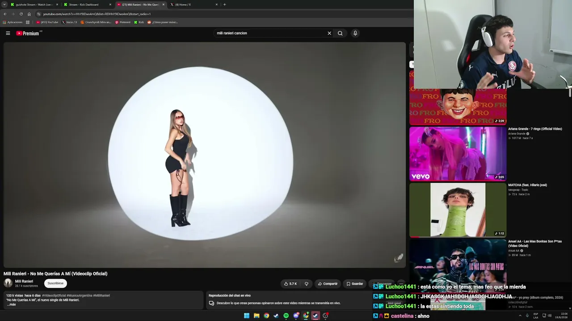Open File Explorer from the taskbar
Image resolution: width=572 pixels, height=321 pixels.
point(257,316)
